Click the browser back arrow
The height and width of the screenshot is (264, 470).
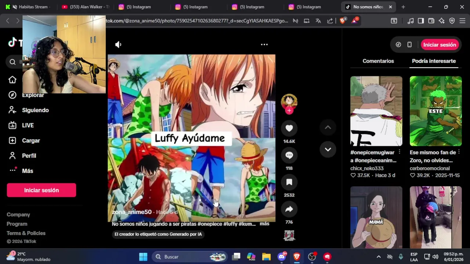point(8,21)
